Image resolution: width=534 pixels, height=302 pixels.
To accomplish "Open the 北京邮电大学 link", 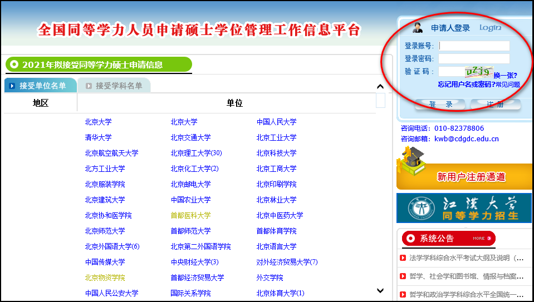I will pos(190,184).
